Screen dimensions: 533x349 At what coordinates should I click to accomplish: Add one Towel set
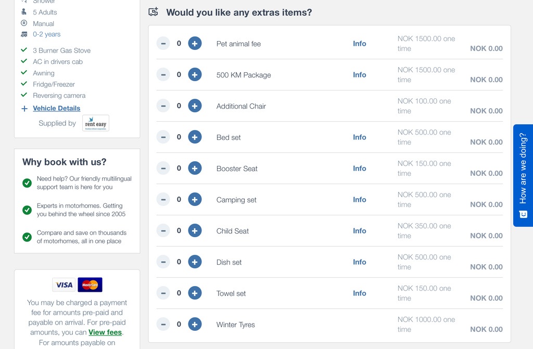pyautogui.click(x=195, y=293)
